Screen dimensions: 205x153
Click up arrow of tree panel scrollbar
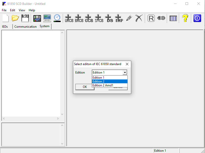(62, 33)
